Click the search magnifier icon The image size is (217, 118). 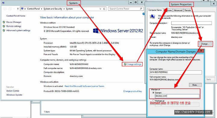(x=141, y=9)
